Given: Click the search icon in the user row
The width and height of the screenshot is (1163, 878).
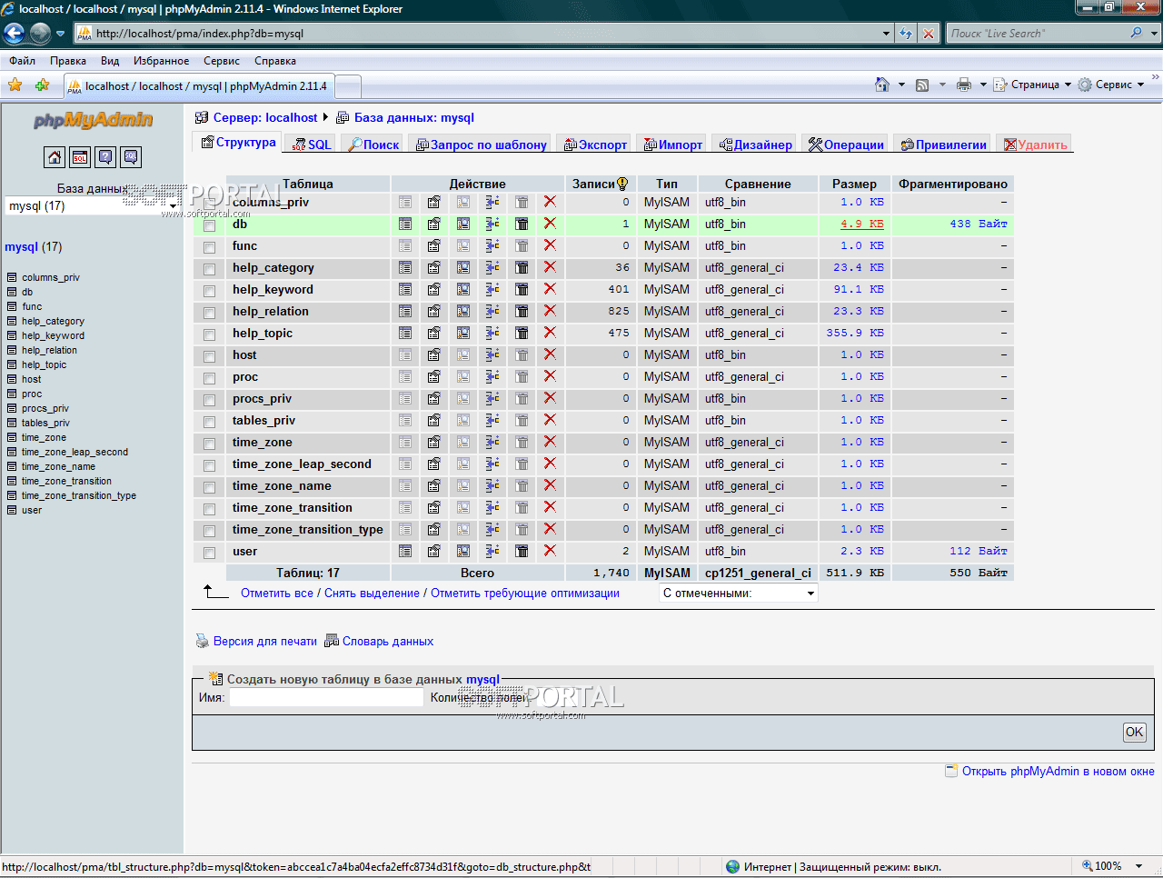Looking at the screenshot, I should [463, 551].
